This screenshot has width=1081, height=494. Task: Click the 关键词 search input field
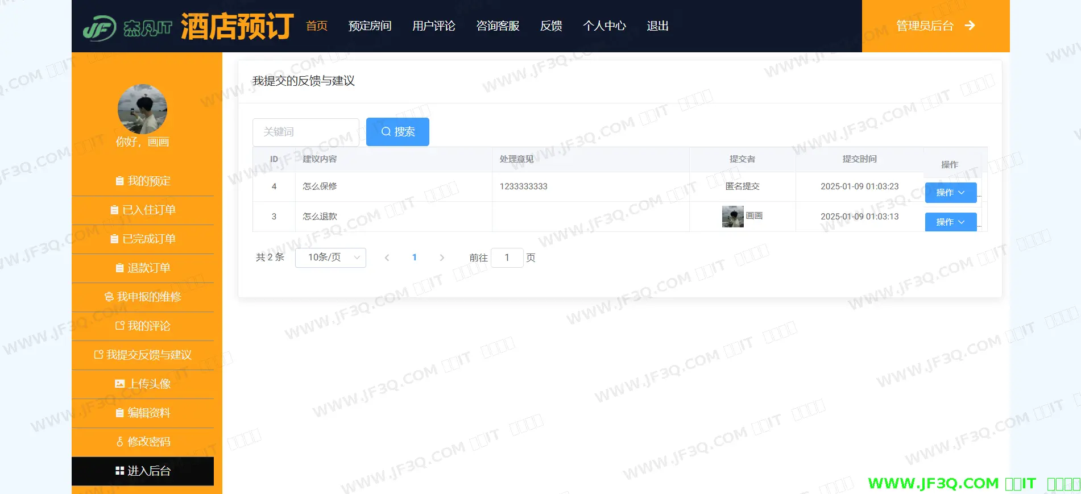[305, 132]
